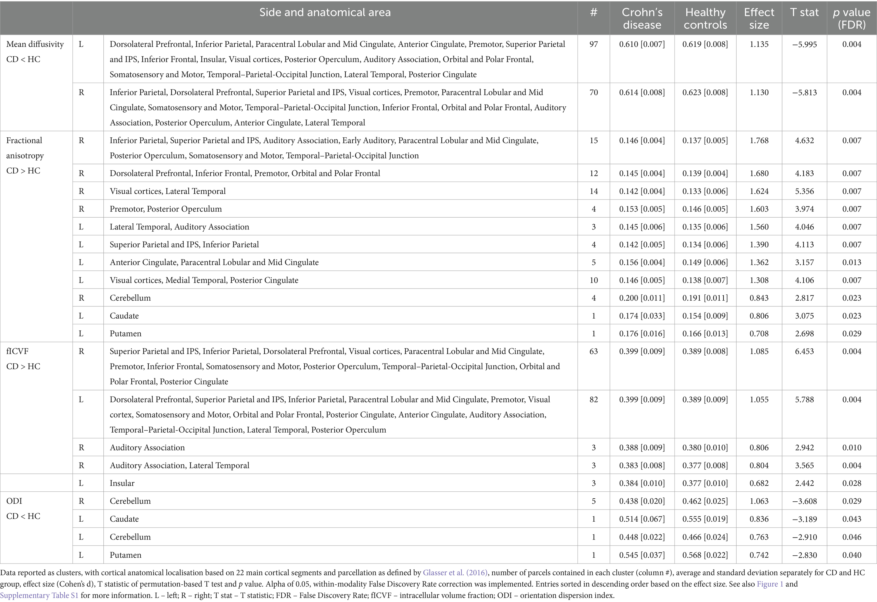The width and height of the screenshot is (877, 602).
Task: Click the Crohn's value 0.200 [0.011]
Action: tap(642, 298)
